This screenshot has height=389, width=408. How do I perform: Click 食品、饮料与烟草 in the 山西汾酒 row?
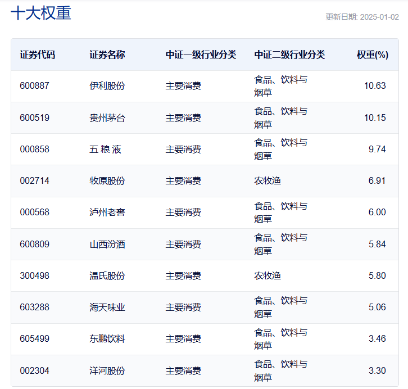pos(281,244)
